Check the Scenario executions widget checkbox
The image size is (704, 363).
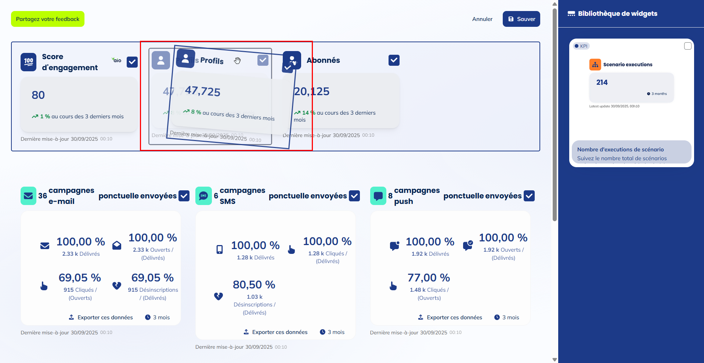(687, 46)
